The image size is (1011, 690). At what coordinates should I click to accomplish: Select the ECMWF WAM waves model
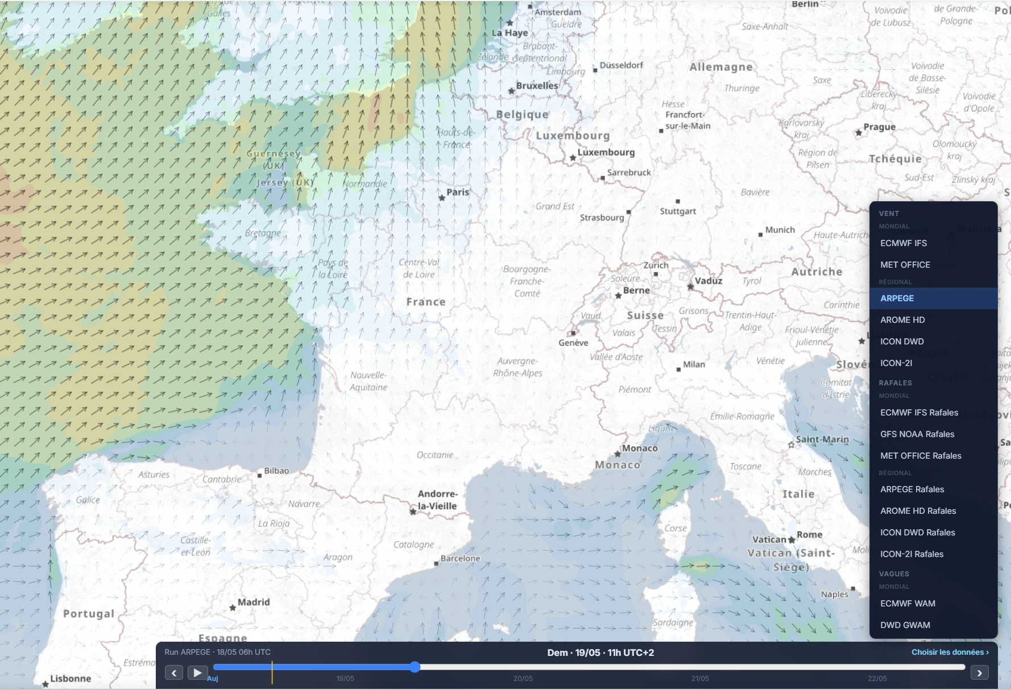(934, 604)
